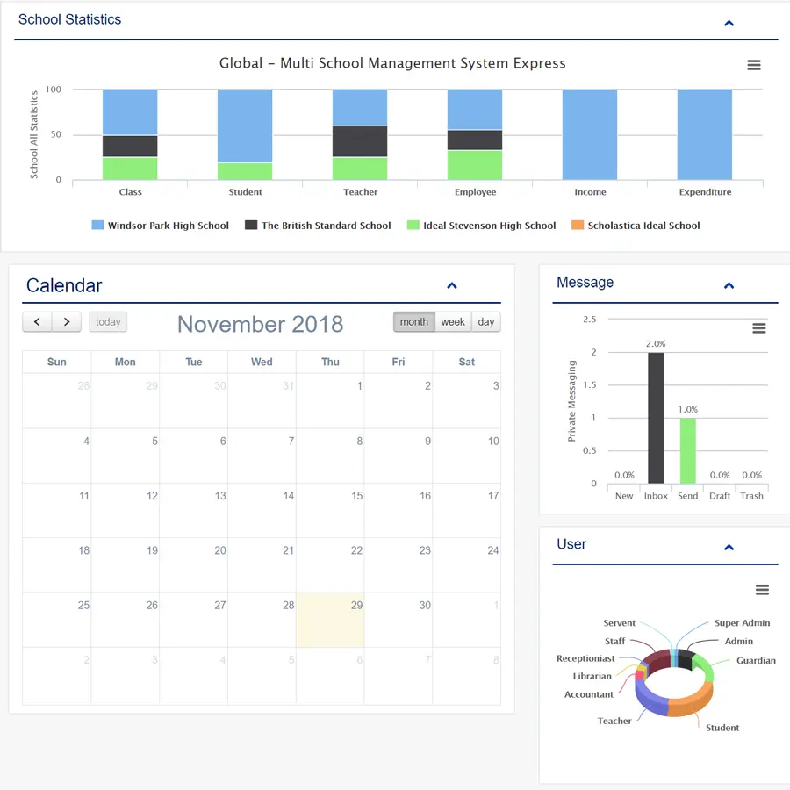The image size is (790, 790).
Task: Collapse the User panel chevron
Action: pyautogui.click(x=729, y=548)
